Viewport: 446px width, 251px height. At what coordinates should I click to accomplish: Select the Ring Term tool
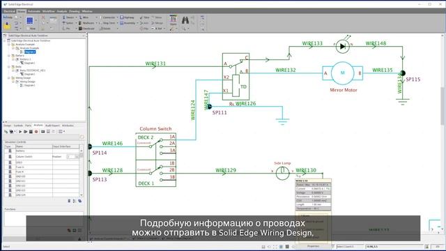click(x=107, y=23)
